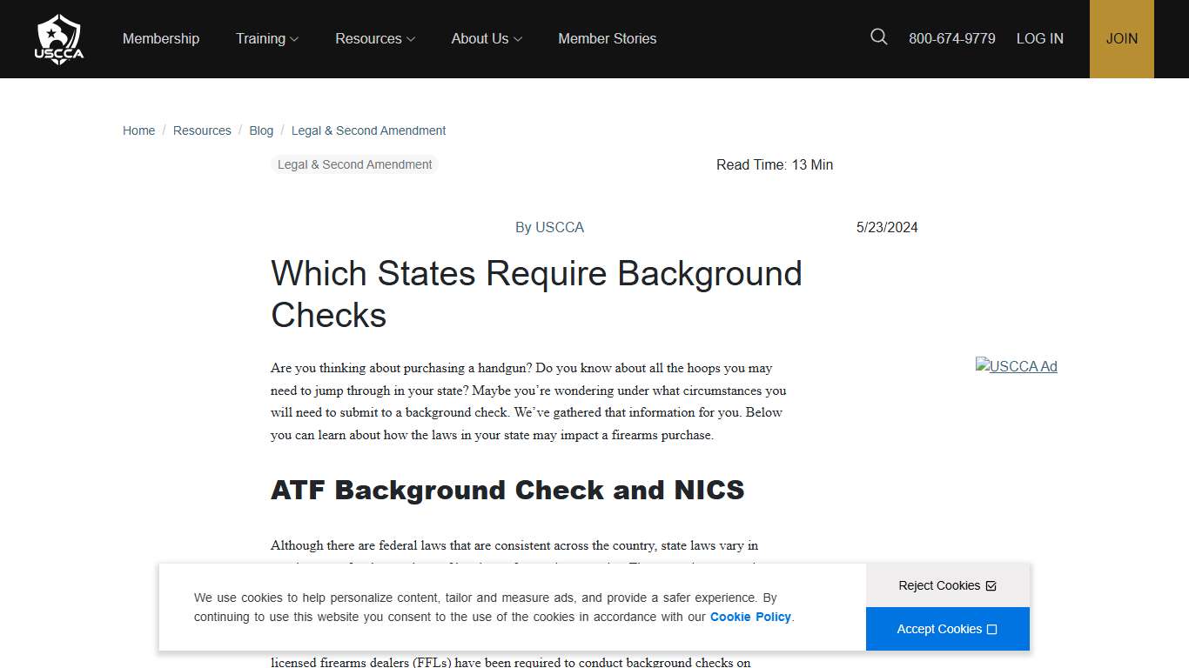Navigate to Home via the breadcrumb

click(x=138, y=130)
